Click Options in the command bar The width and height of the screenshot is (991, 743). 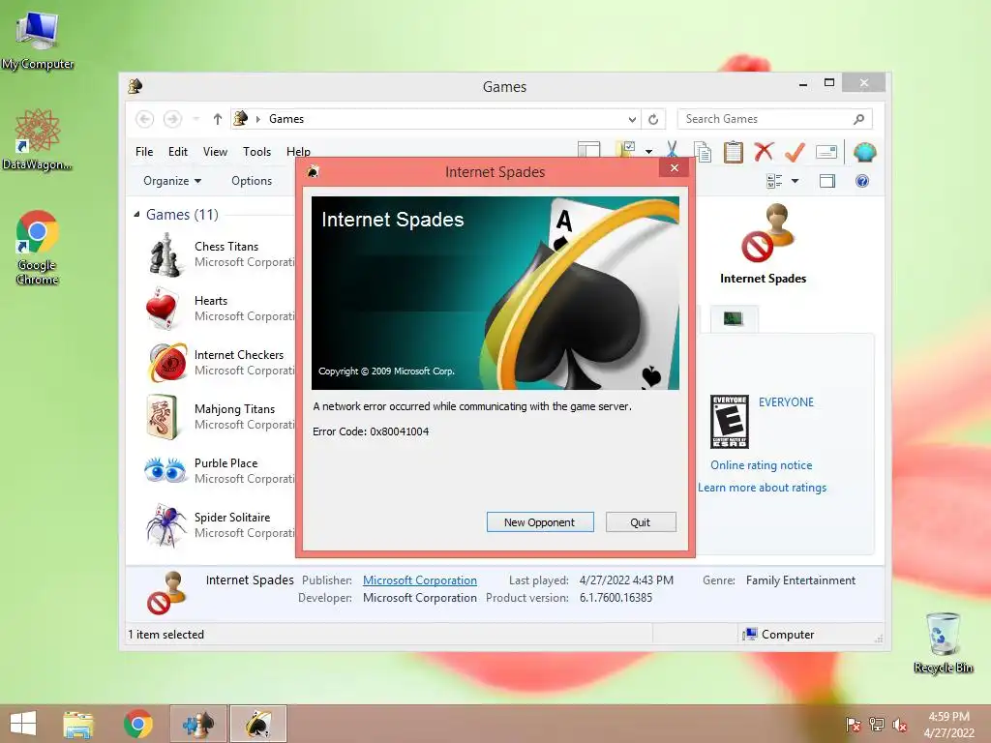252,181
